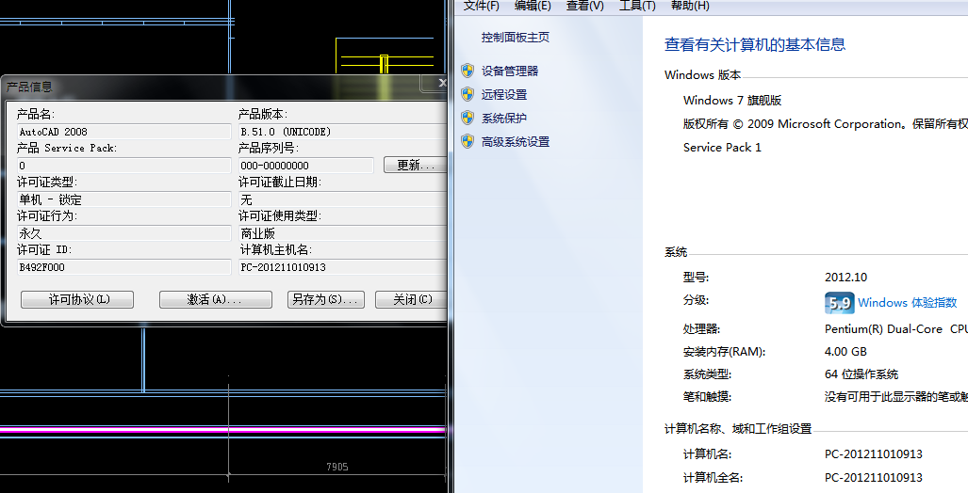
Task: Open 设备管理器 link in control panel sidebar
Action: 510,71
